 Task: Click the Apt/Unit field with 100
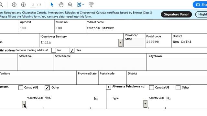tap(37, 28)
